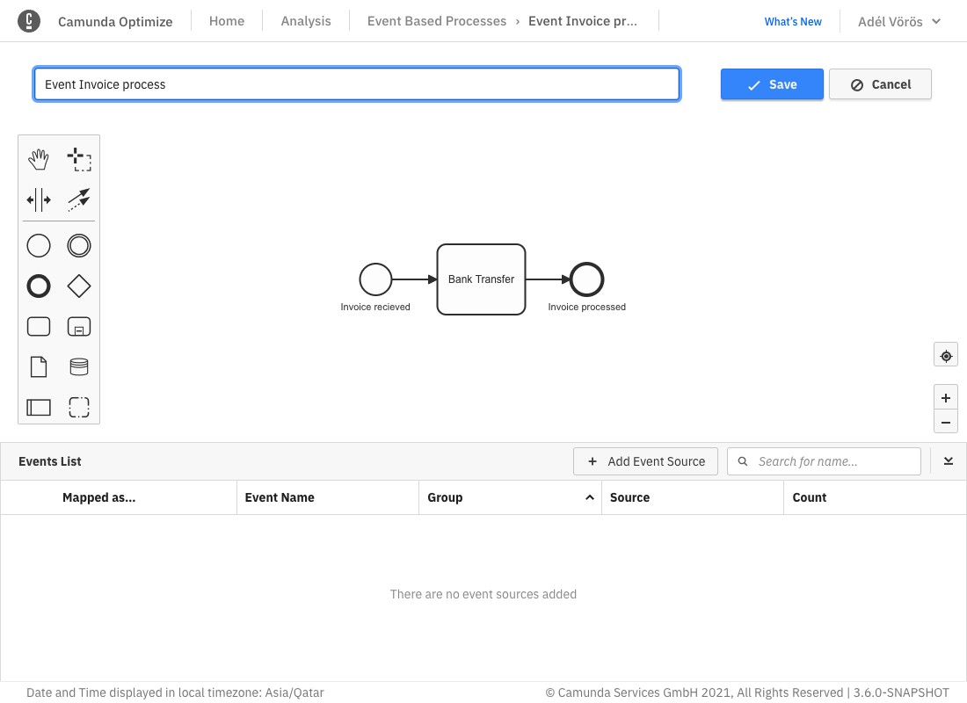
Task: Collapse the Events List panel
Action: pos(949,461)
